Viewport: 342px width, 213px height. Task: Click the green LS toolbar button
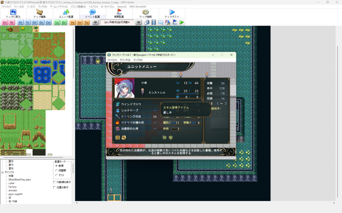[57, 22]
